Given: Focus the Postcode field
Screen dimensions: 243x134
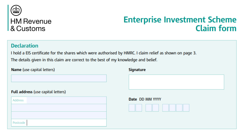Looking at the screenshot, I should tap(66, 123).
